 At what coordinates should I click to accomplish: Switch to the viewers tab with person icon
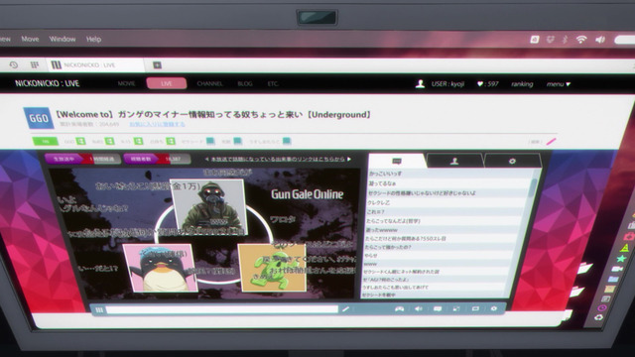point(454,161)
